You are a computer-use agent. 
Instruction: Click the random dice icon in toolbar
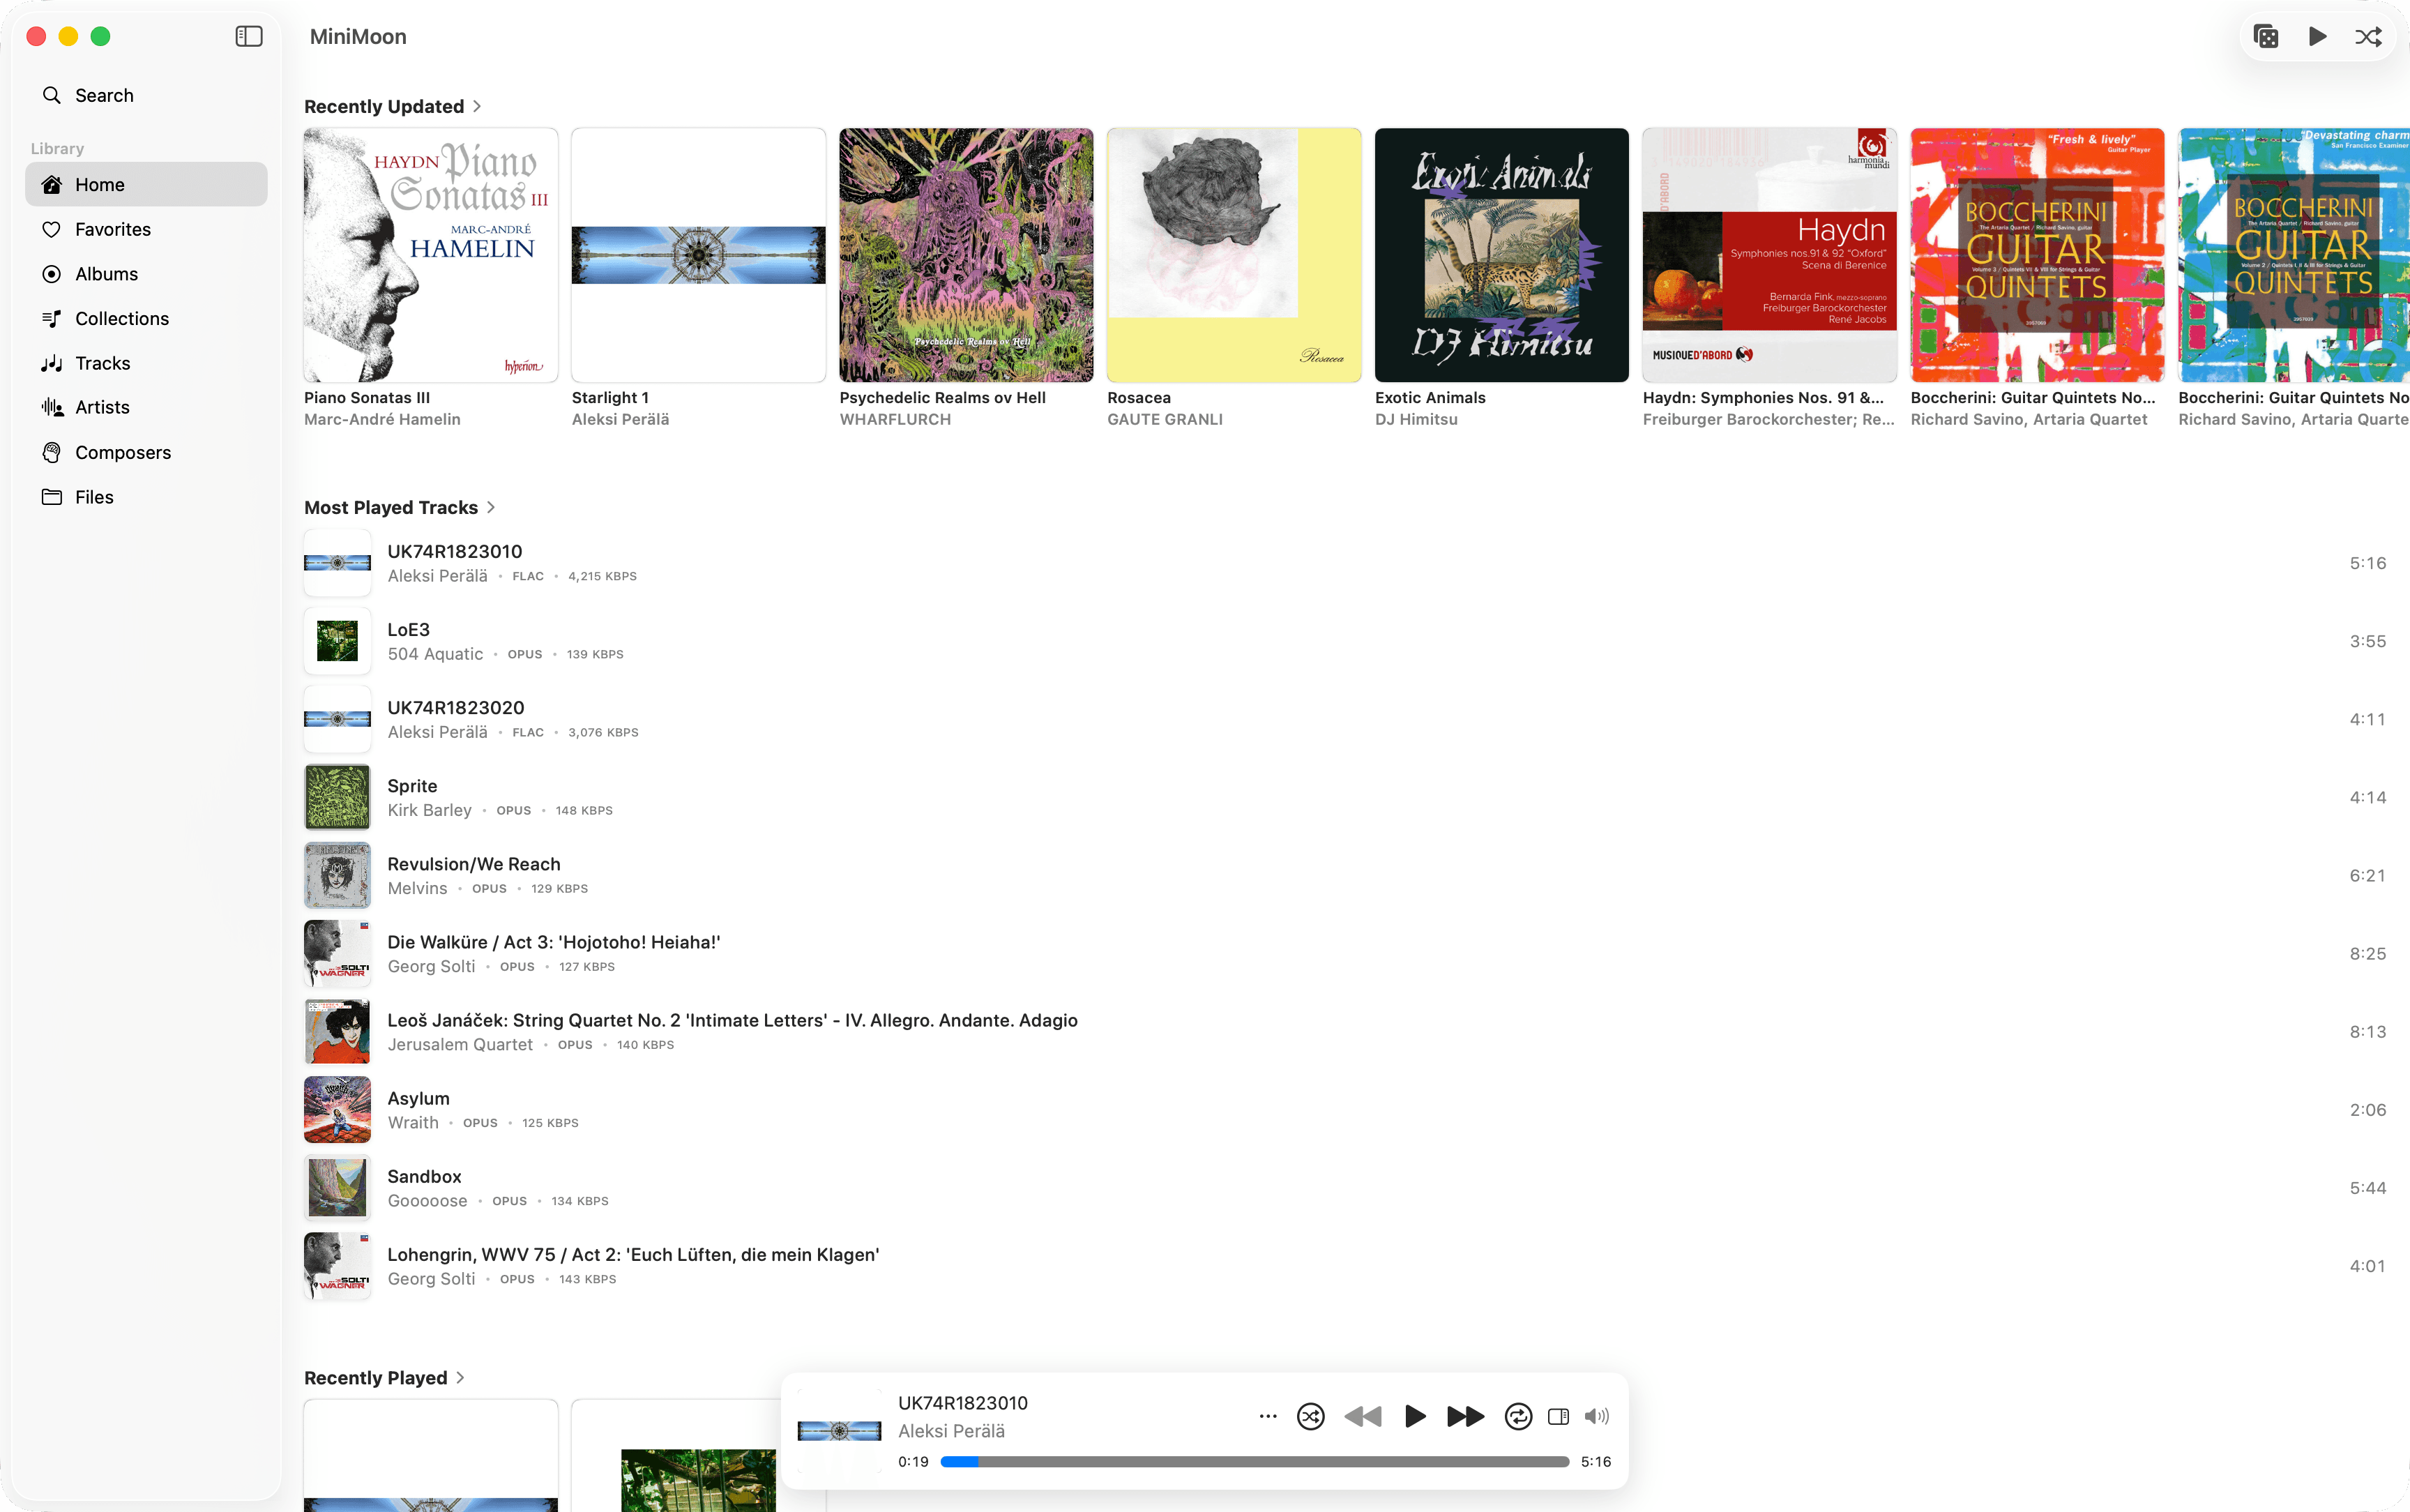point(2266,37)
